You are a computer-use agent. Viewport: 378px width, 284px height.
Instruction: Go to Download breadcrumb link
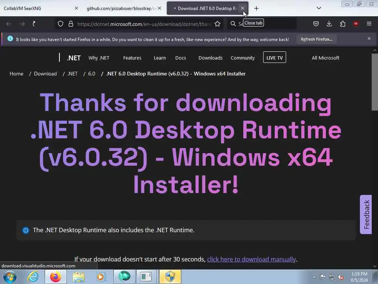(x=45, y=74)
